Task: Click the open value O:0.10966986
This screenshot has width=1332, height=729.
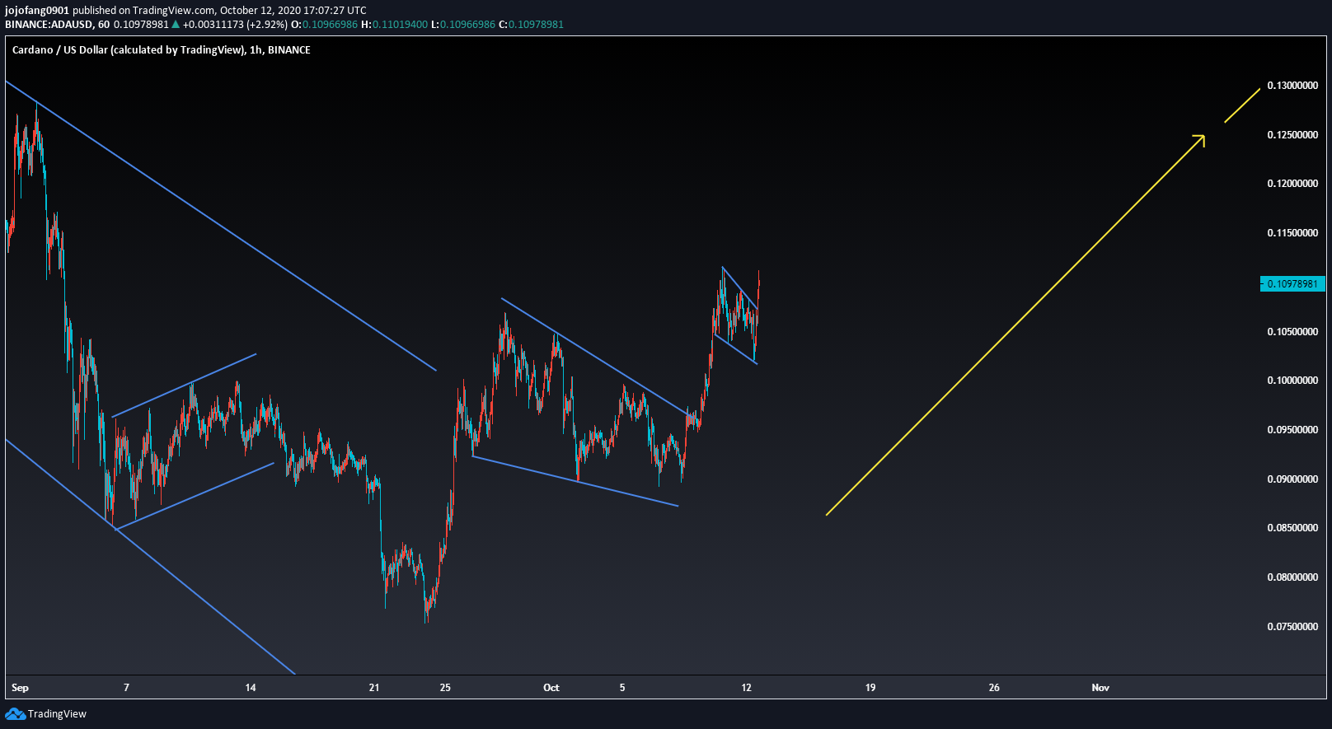Action: pos(325,25)
